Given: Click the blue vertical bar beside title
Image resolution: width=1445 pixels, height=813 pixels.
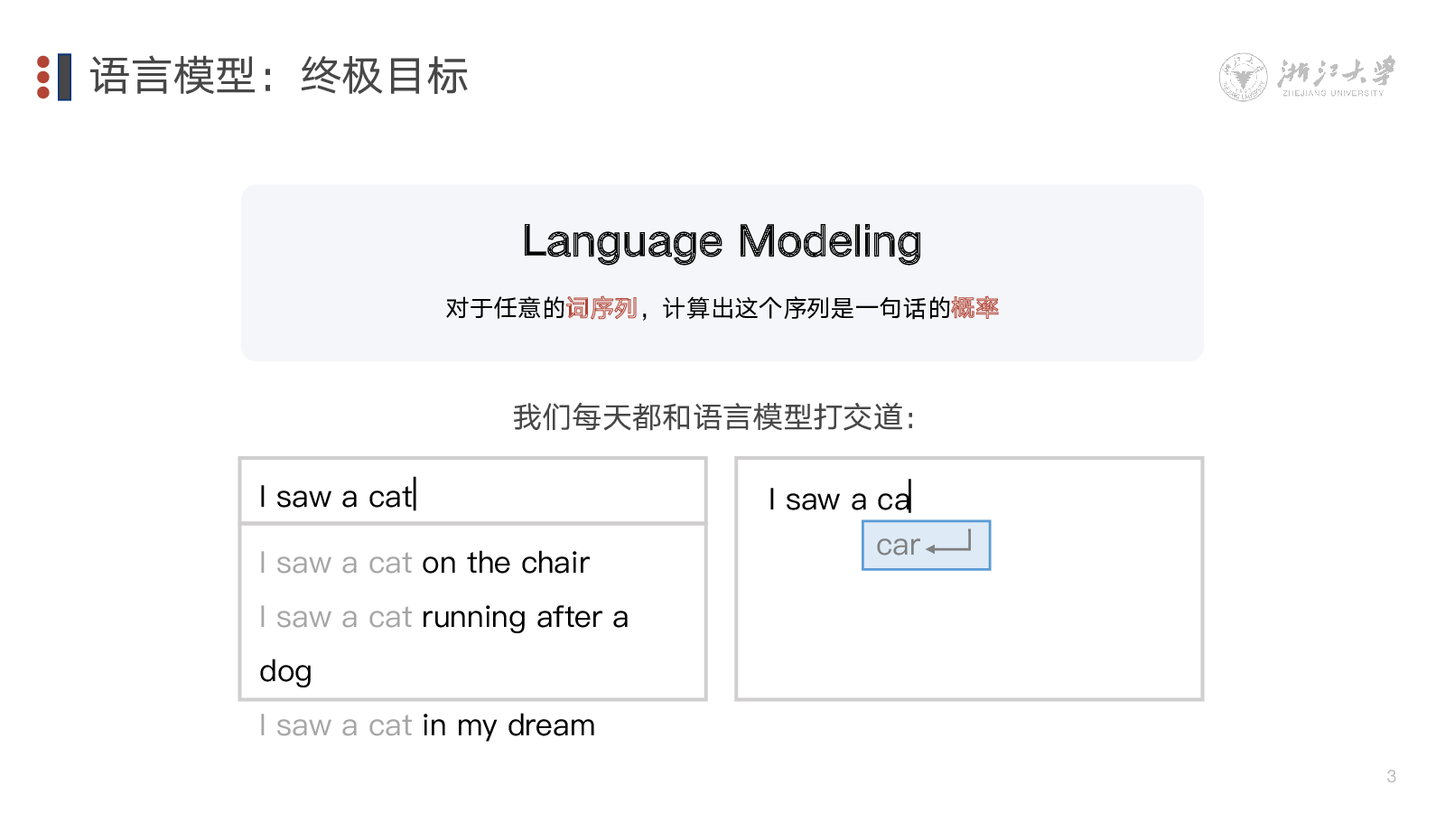Looking at the screenshot, I should click(64, 77).
